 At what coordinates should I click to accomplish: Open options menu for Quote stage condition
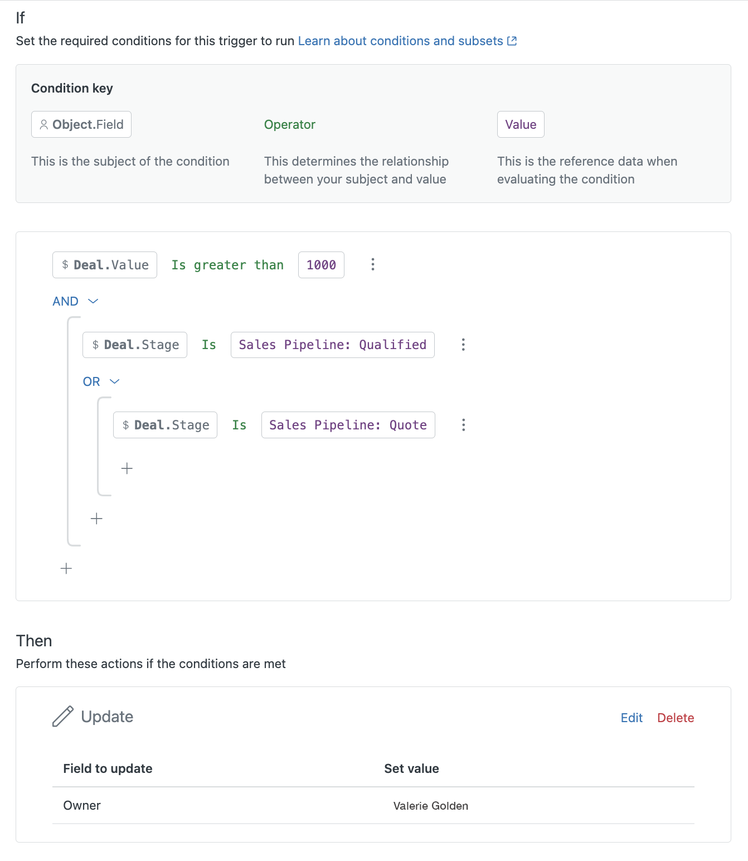pos(463,425)
